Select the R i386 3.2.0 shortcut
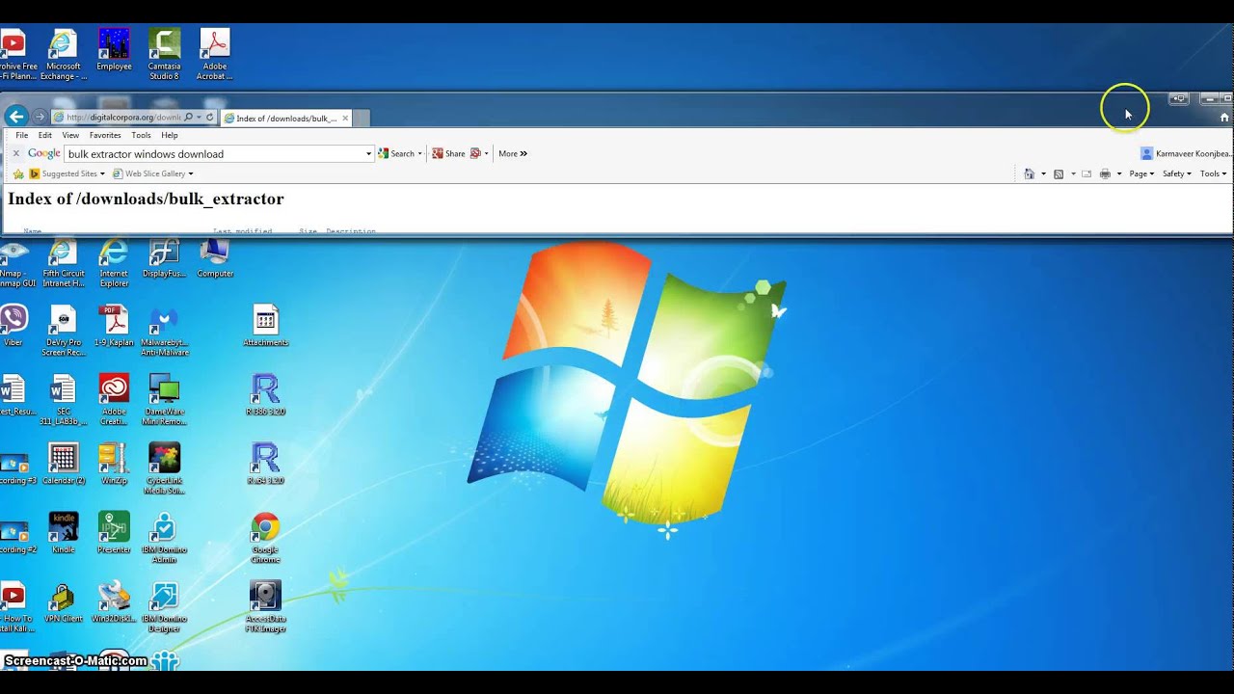Viewport: 1234px width, 694px height. pyautogui.click(x=265, y=395)
